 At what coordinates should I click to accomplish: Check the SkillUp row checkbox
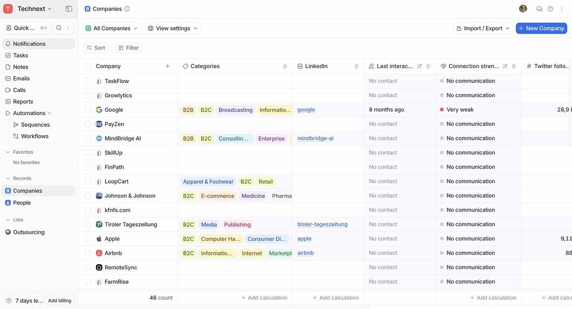(x=88, y=153)
